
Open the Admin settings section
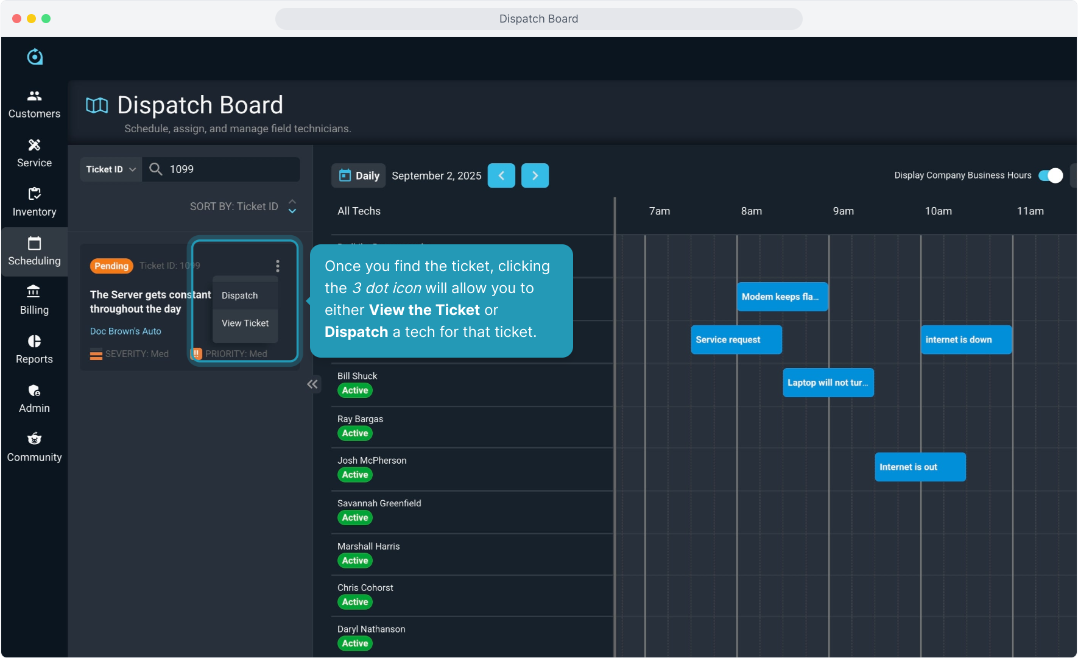pyautogui.click(x=34, y=398)
